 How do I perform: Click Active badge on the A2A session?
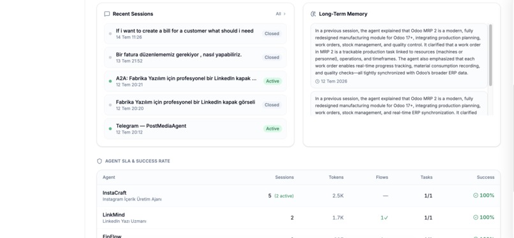point(272,81)
